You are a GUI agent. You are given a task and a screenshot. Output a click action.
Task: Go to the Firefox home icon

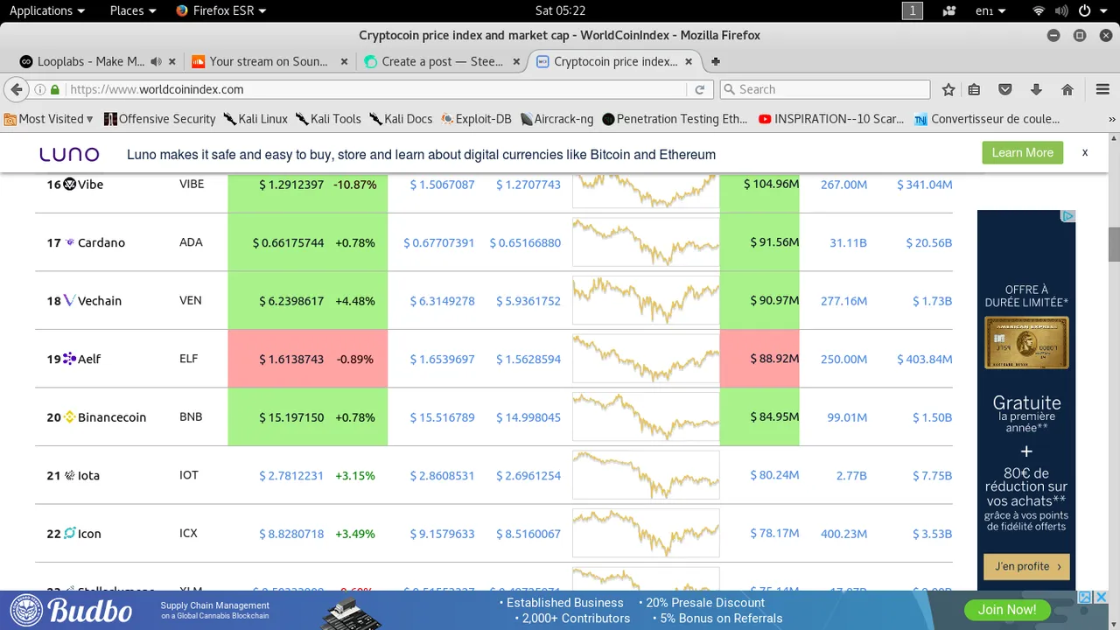[1067, 89]
